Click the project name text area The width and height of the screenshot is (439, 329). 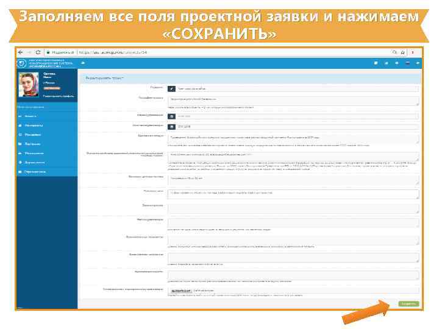(x=293, y=101)
